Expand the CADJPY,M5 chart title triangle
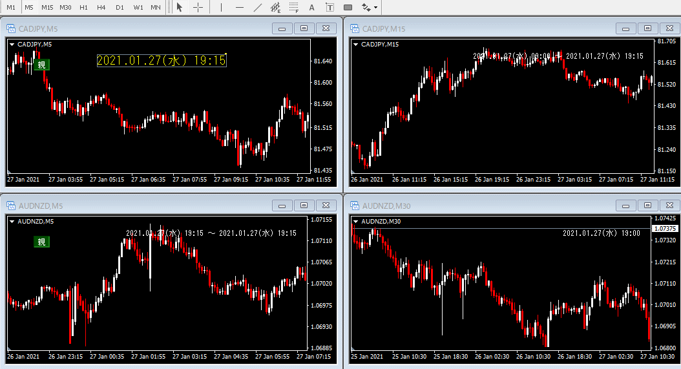 (12, 45)
